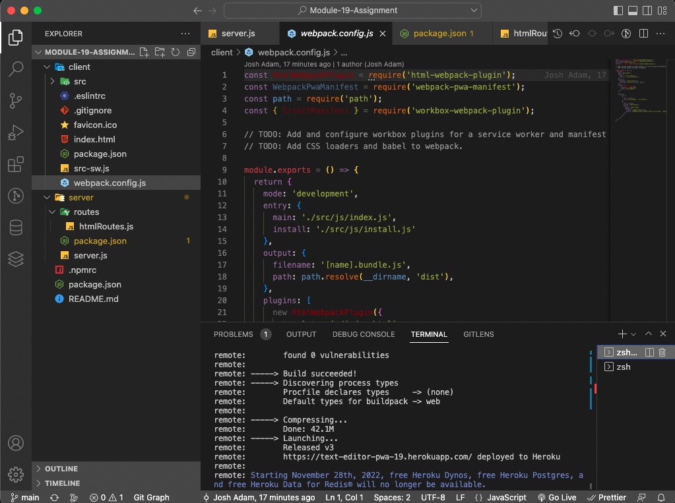Toggle the Go Live server in status bar

(558, 497)
